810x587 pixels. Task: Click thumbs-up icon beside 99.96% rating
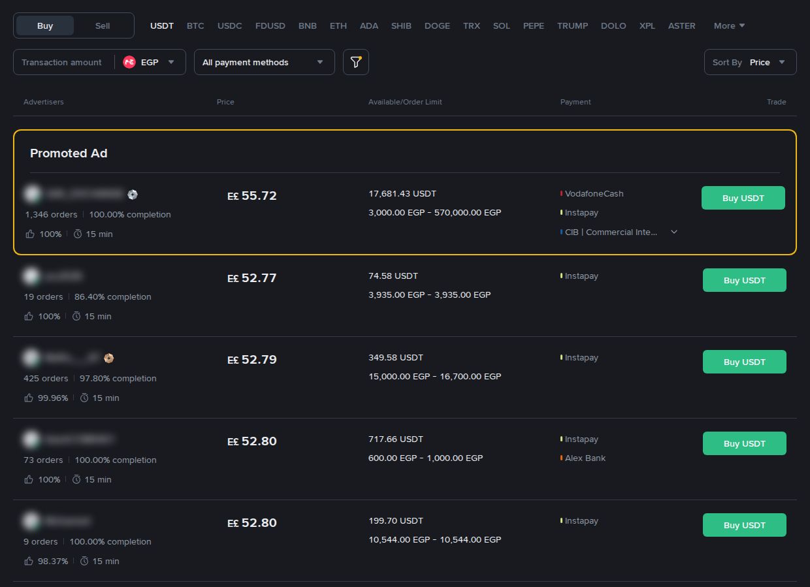click(29, 398)
